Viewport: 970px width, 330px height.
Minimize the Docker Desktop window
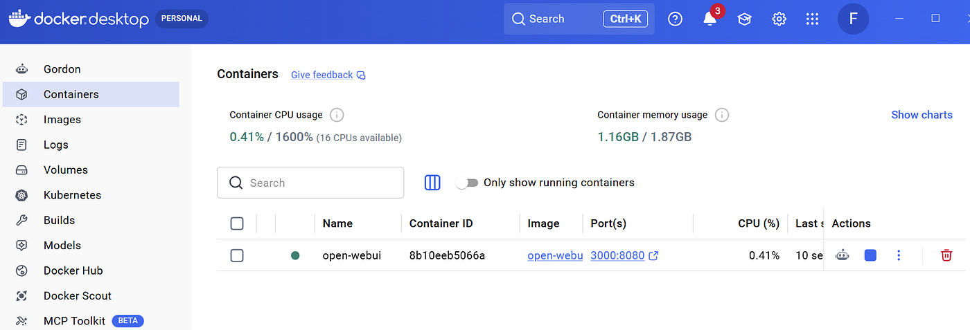click(x=900, y=19)
